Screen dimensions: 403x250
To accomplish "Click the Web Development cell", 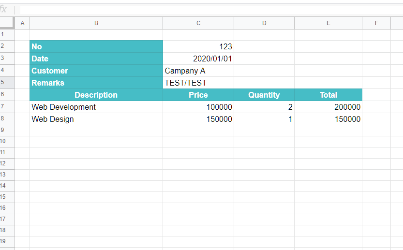I will (x=96, y=107).
